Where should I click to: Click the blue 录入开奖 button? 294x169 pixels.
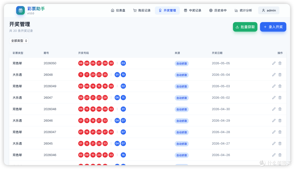coord(273,27)
